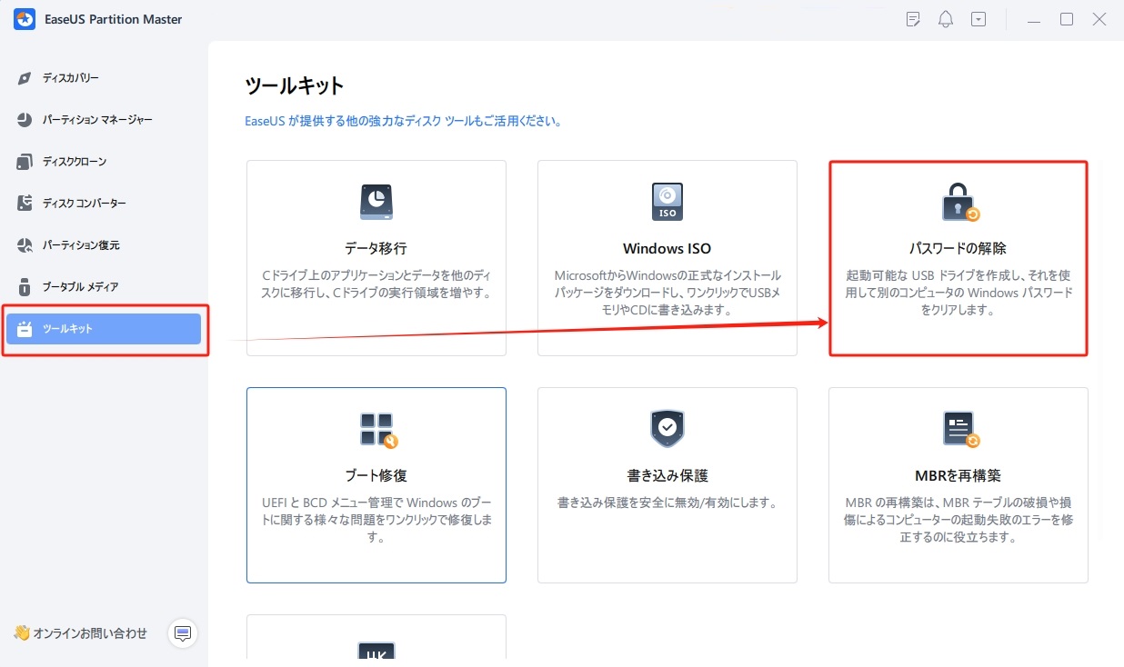Screen dimensions: 1124x667
Task: Open the feedback notes icon near the bell
Action: click(x=912, y=18)
